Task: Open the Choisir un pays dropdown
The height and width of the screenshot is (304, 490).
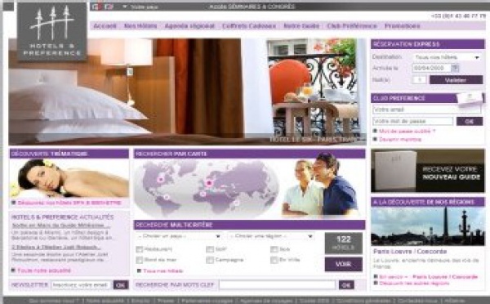Action: (179, 236)
